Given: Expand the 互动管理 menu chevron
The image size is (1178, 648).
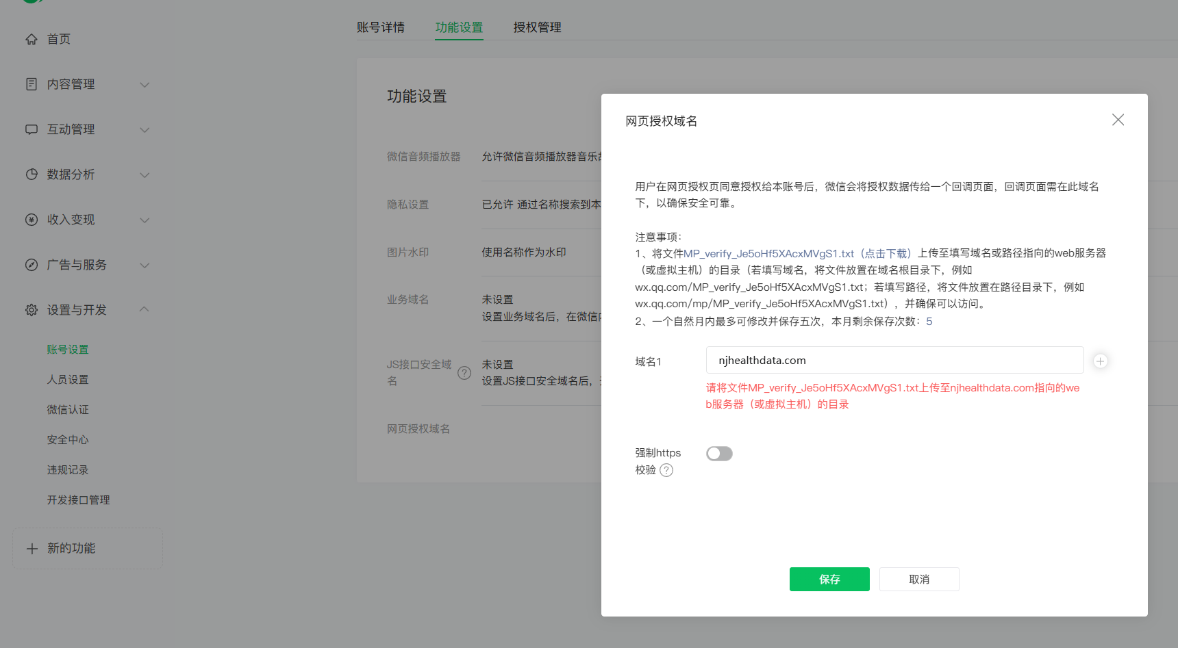Looking at the screenshot, I should click(145, 130).
